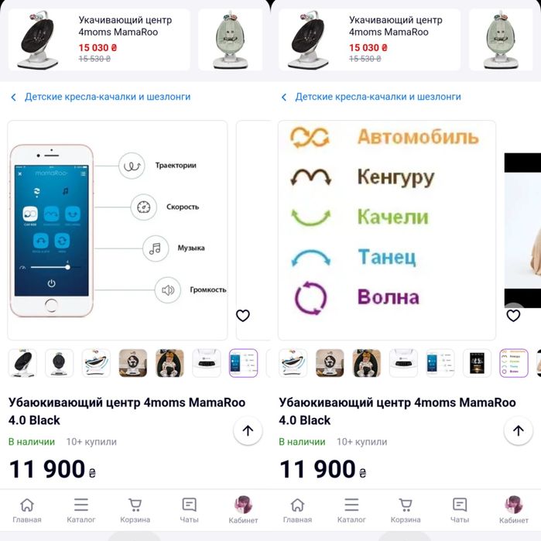Viewport: 541px width, 541px height.
Task: Go back via chevron on left screen
Action: point(13,98)
